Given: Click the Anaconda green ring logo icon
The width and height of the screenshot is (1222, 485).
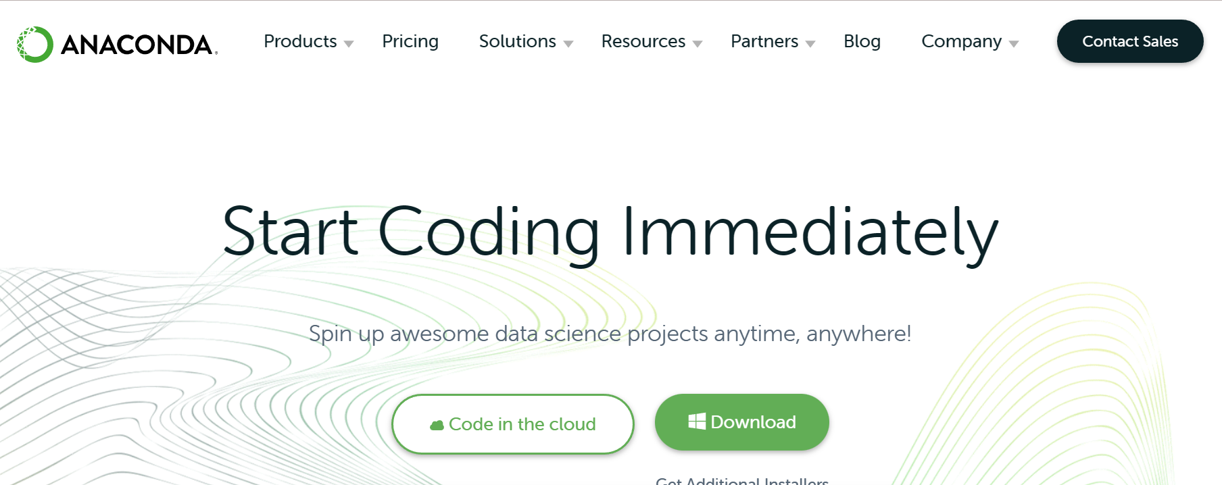Looking at the screenshot, I should (x=34, y=45).
